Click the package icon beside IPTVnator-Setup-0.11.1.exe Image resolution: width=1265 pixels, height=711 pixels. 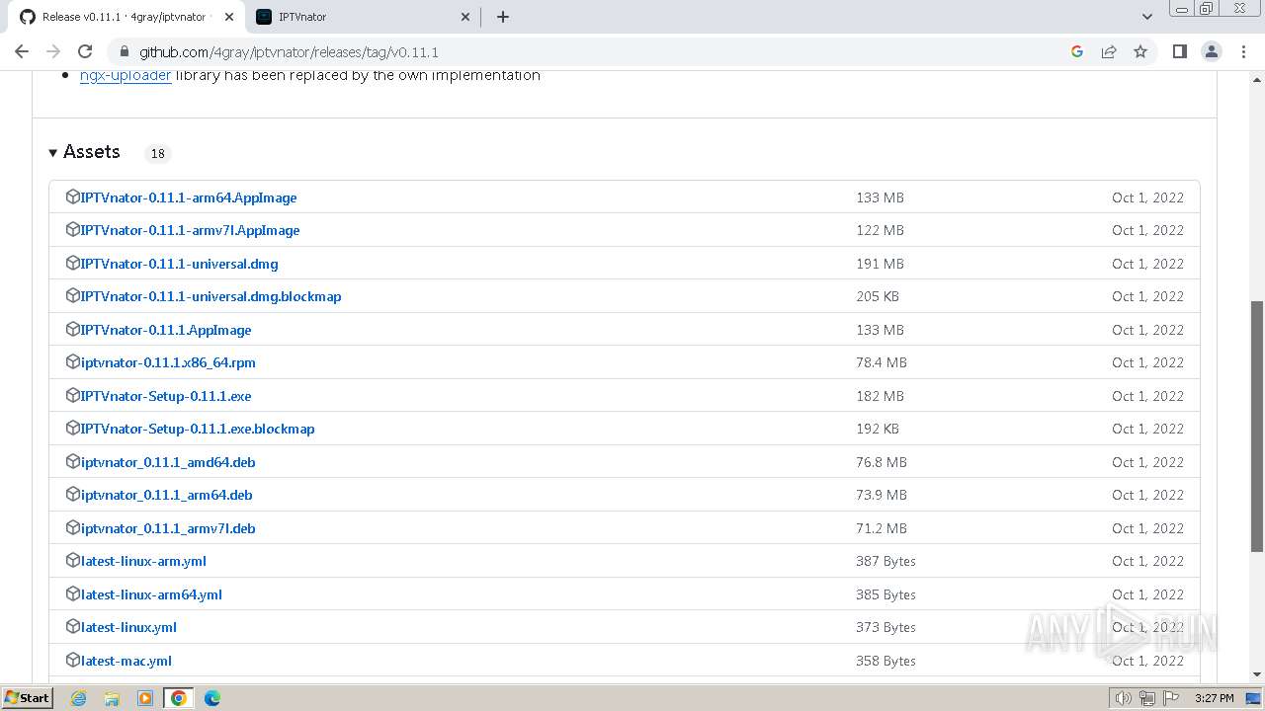coord(72,395)
